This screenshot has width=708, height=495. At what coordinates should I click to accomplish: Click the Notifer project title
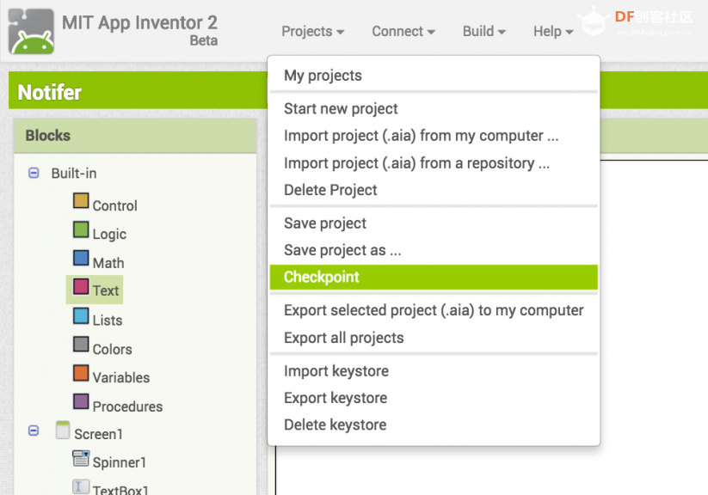click(50, 92)
